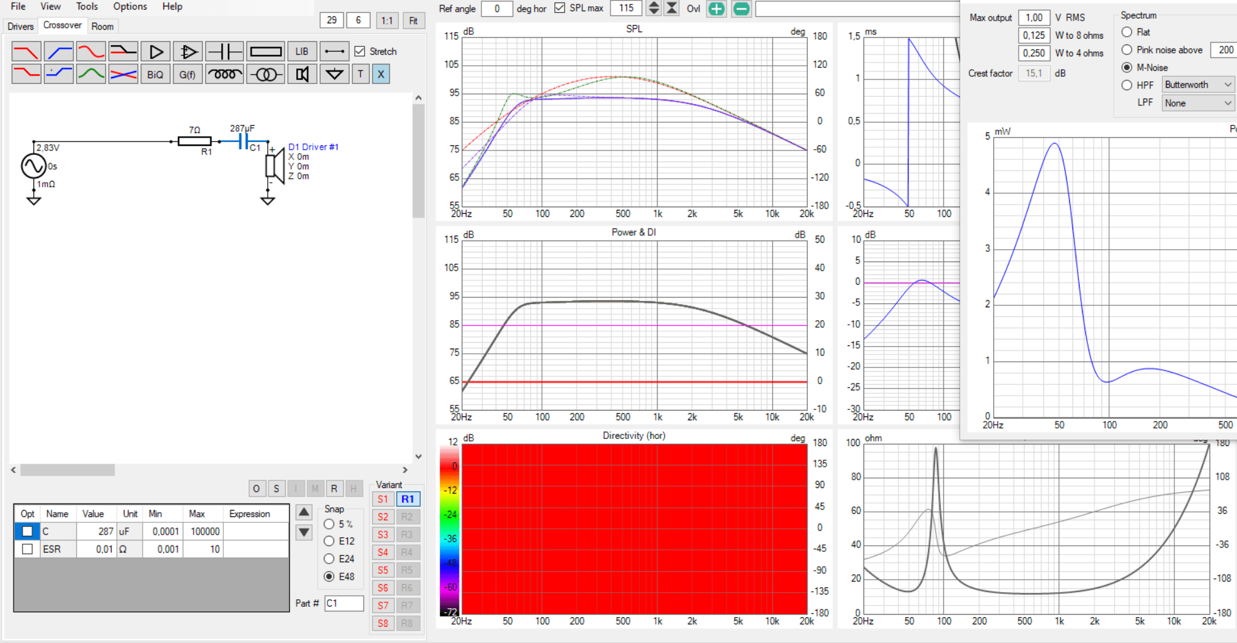Click the O button above Variant
Viewport: 1237px width, 643px height.
click(256, 488)
